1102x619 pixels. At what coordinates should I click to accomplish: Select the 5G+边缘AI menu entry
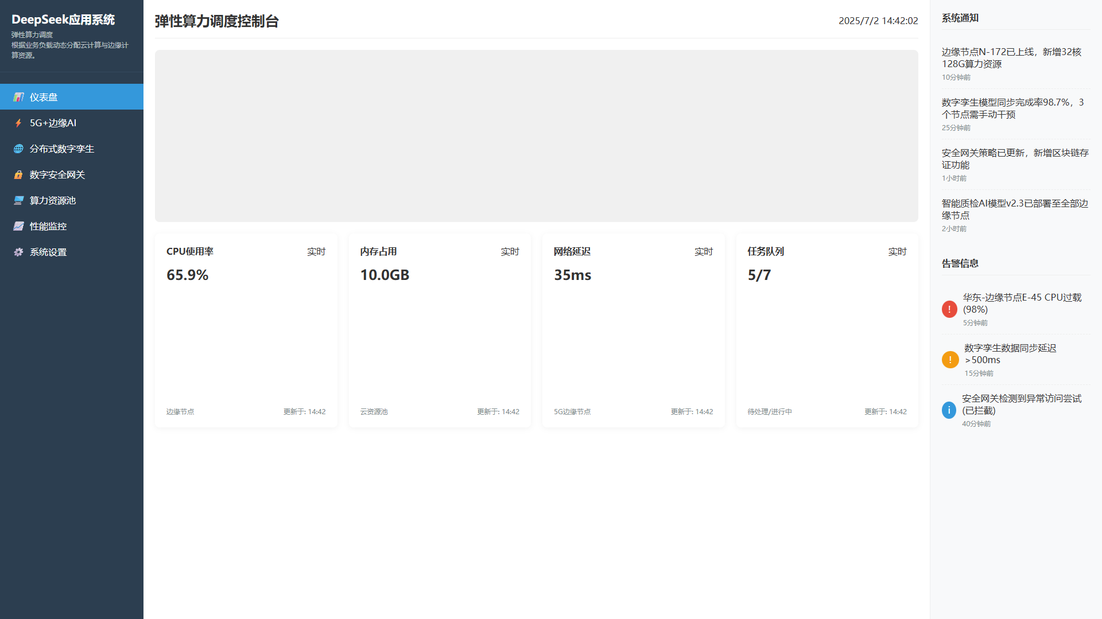pyautogui.click(x=53, y=123)
